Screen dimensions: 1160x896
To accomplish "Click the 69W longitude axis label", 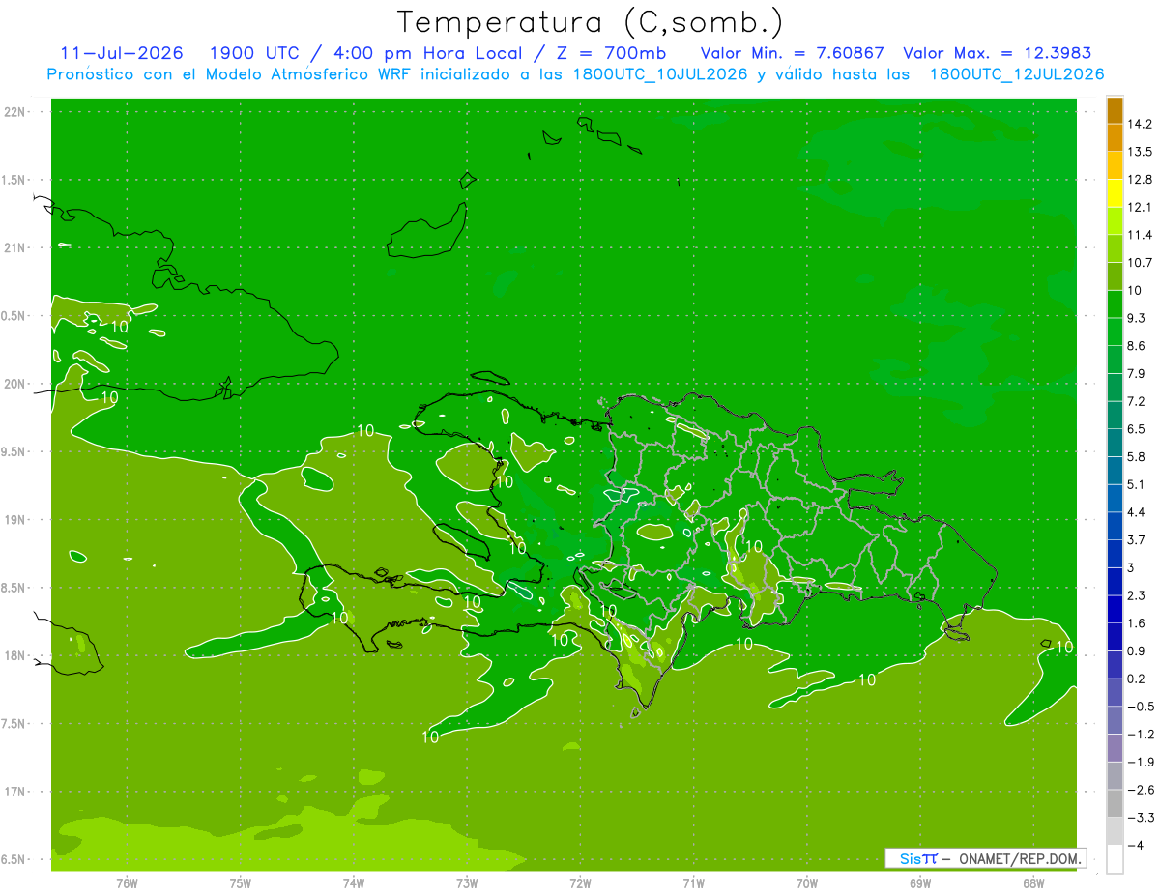I will 920,882.
